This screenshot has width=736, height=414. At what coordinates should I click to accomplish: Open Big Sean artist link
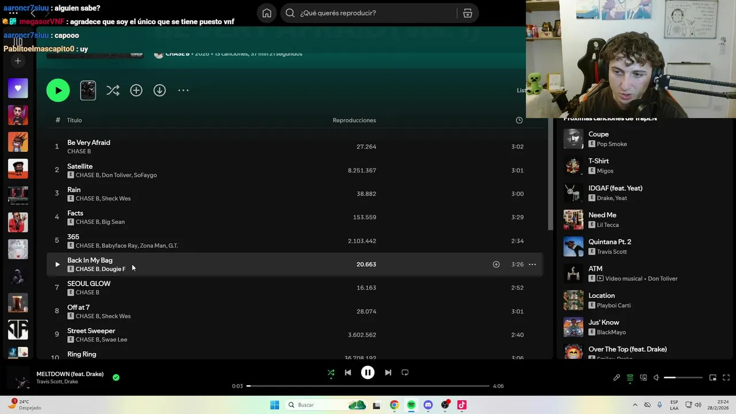(x=113, y=222)
